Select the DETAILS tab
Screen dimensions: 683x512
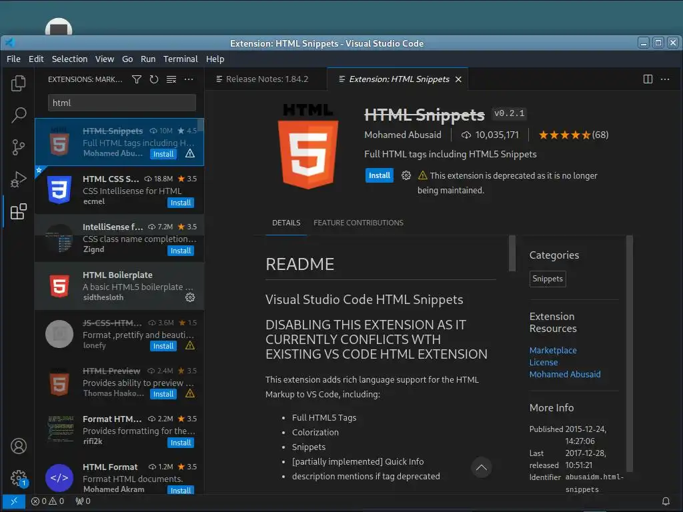pyautogui.click(x=286, y=223)
